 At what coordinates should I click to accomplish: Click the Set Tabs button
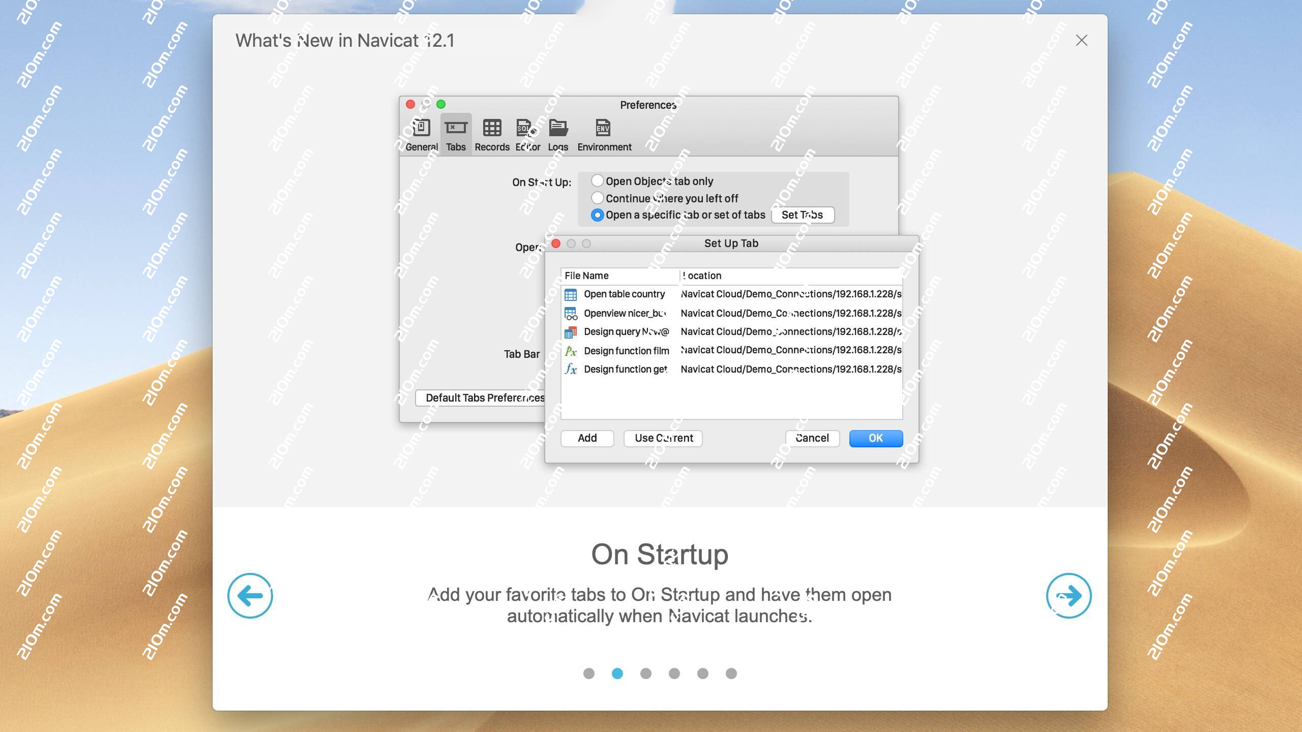coord(802,215)
